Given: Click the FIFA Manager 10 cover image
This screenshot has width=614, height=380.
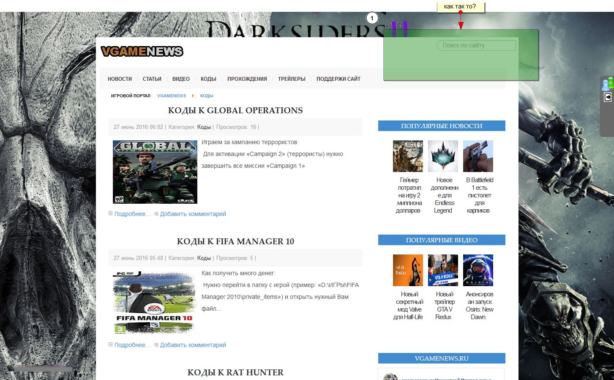Looking at the screenshot, I should (155, 303).
